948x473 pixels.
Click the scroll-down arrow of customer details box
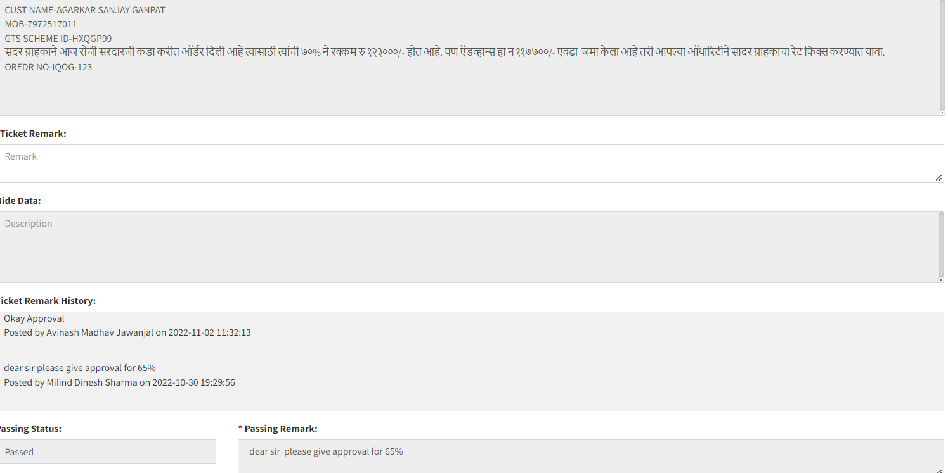click(x=942, y=112)
